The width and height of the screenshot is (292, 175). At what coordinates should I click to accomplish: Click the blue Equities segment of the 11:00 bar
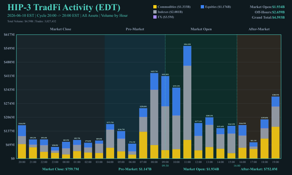187,56
